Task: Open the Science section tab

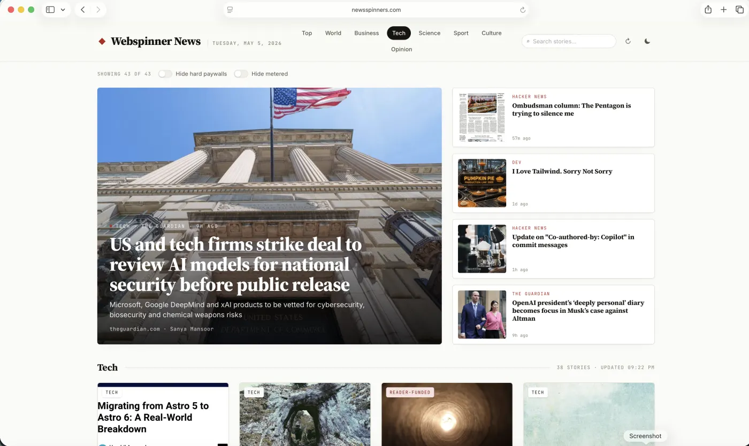Action: (430, 33)
